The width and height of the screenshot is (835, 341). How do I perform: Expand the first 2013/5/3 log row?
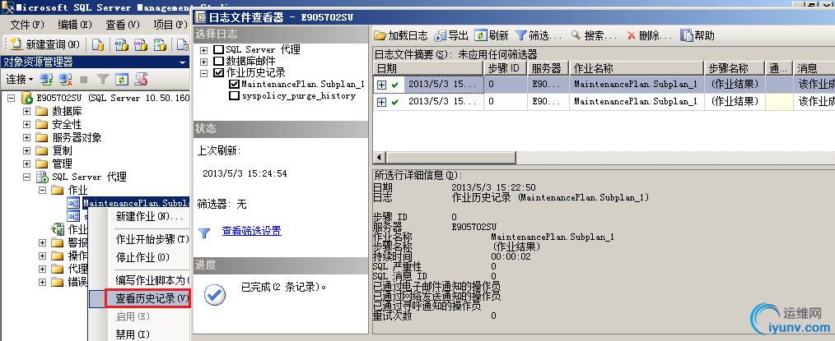381,85
